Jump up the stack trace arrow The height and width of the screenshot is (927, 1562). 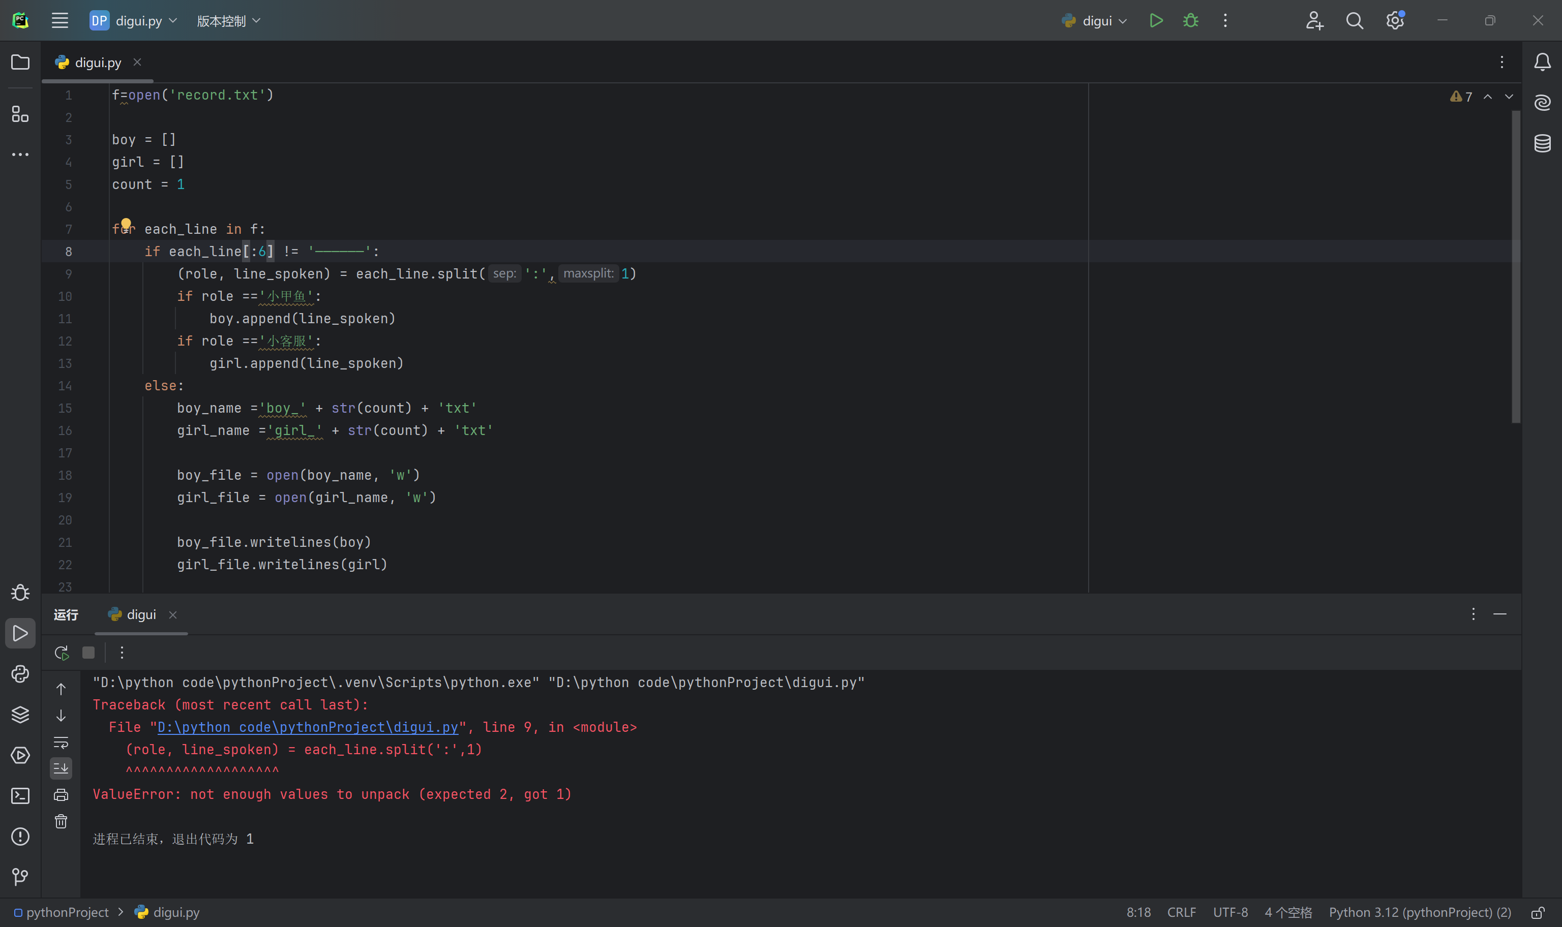click(61, 689)
